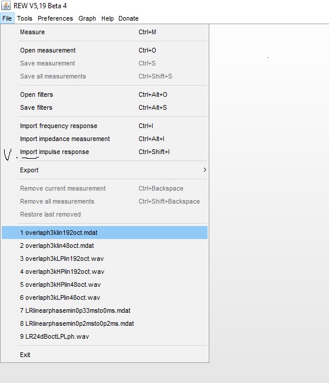Image resolution: width=329 pixels, height=383 pixels.
Task: Select Remove all measurements
Action: pyautogui.click(x=104, y=201)
